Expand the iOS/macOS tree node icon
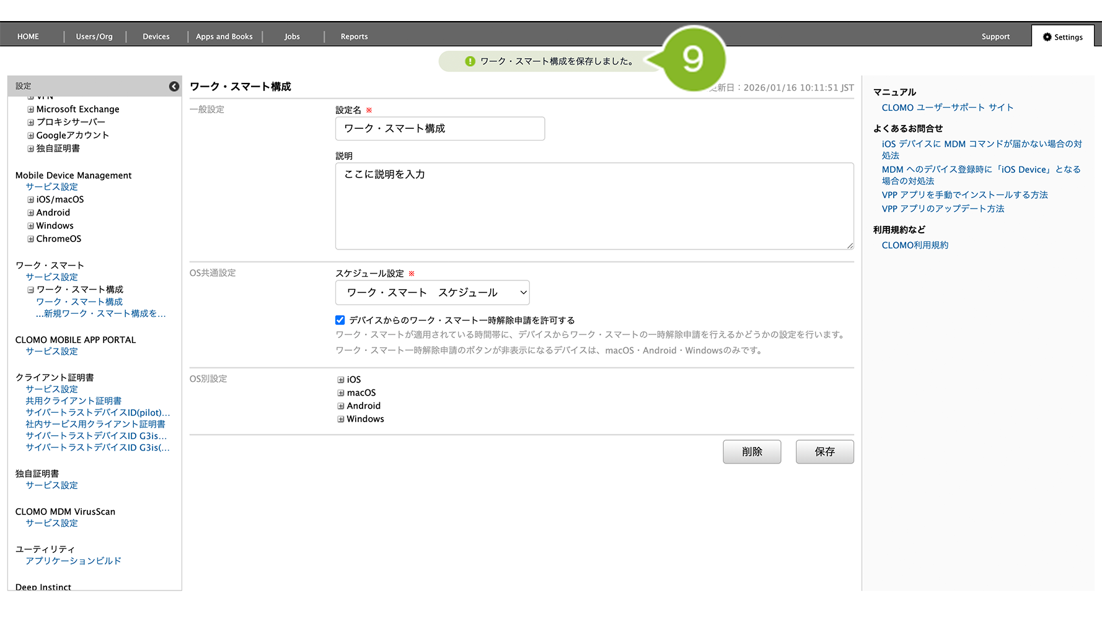Viewport: 1102px width, 619px height. (30, 200)
